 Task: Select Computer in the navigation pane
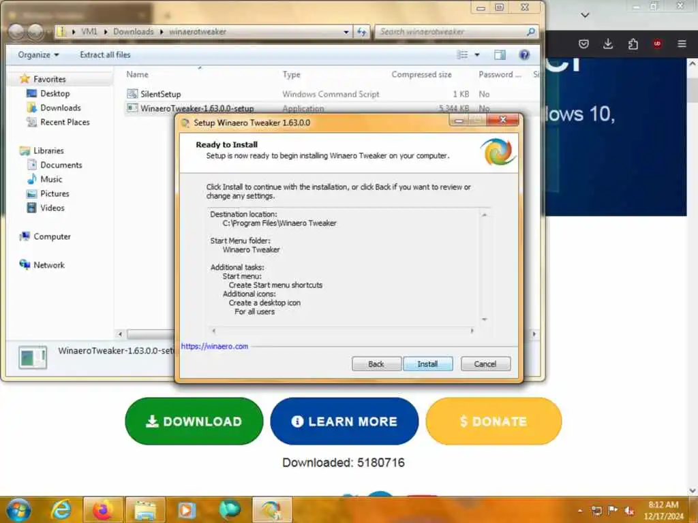[x=52, y=236]
